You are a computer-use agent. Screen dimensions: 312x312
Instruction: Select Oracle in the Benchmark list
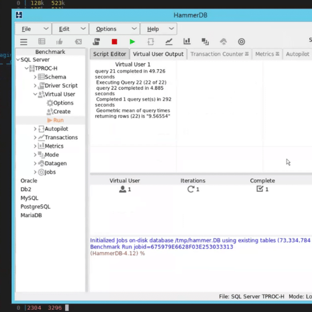coord(29,181)
